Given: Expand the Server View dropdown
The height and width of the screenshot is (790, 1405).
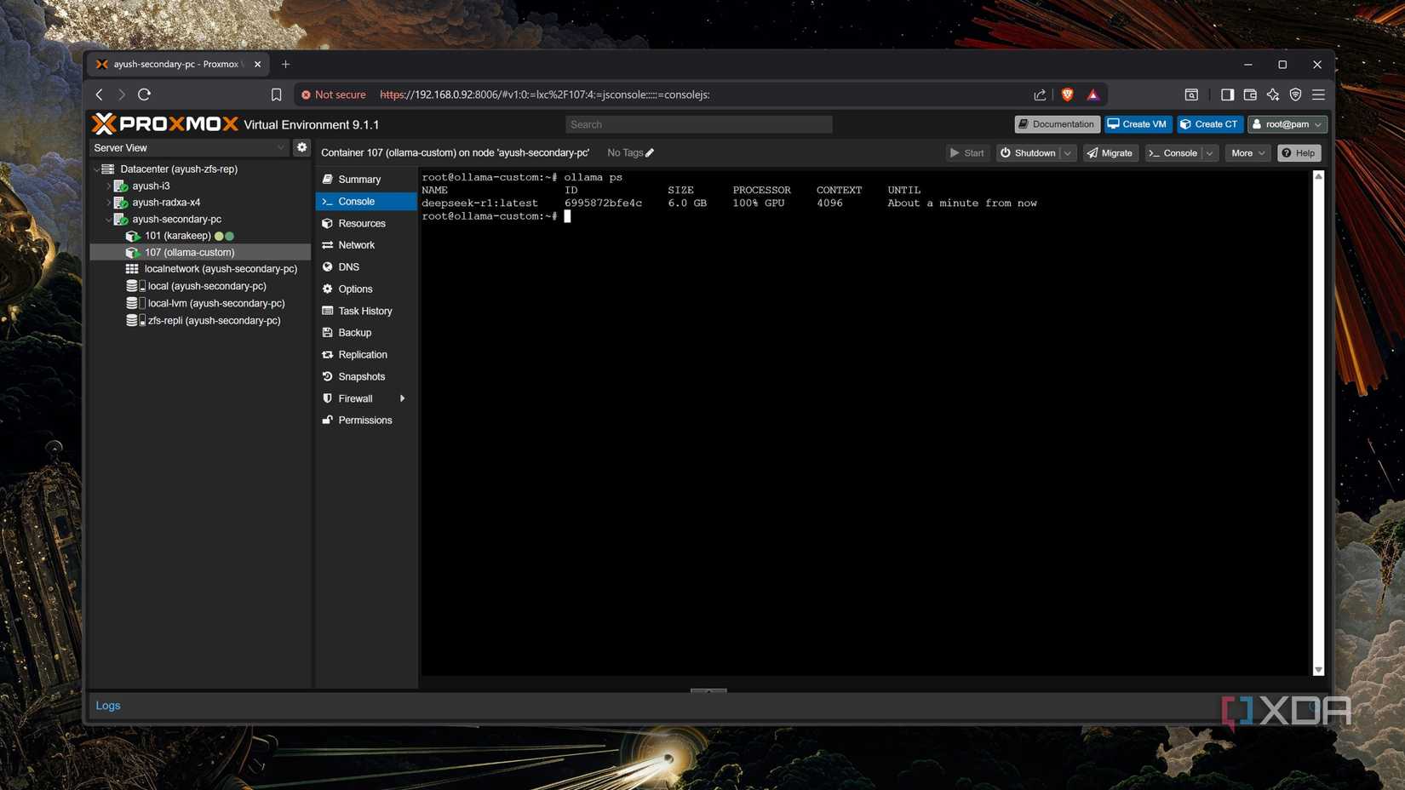Looking at the screenshot, I should pos(280,147).
